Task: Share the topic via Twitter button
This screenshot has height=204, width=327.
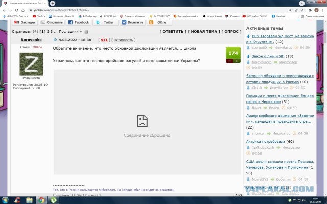Action: click(106, 22)
